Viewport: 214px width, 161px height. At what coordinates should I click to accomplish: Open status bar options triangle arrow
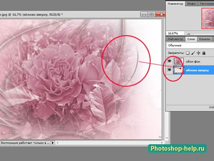[53, 143]
